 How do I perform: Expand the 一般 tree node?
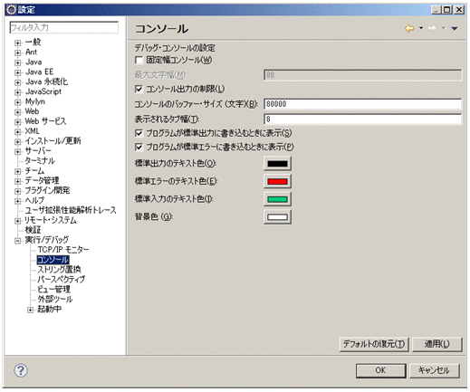(x=17, y=43)
